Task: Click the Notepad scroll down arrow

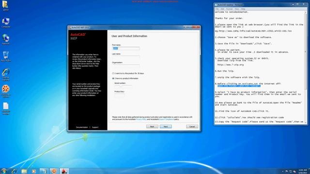Action: pyautogui.click(x=306, y=122)
